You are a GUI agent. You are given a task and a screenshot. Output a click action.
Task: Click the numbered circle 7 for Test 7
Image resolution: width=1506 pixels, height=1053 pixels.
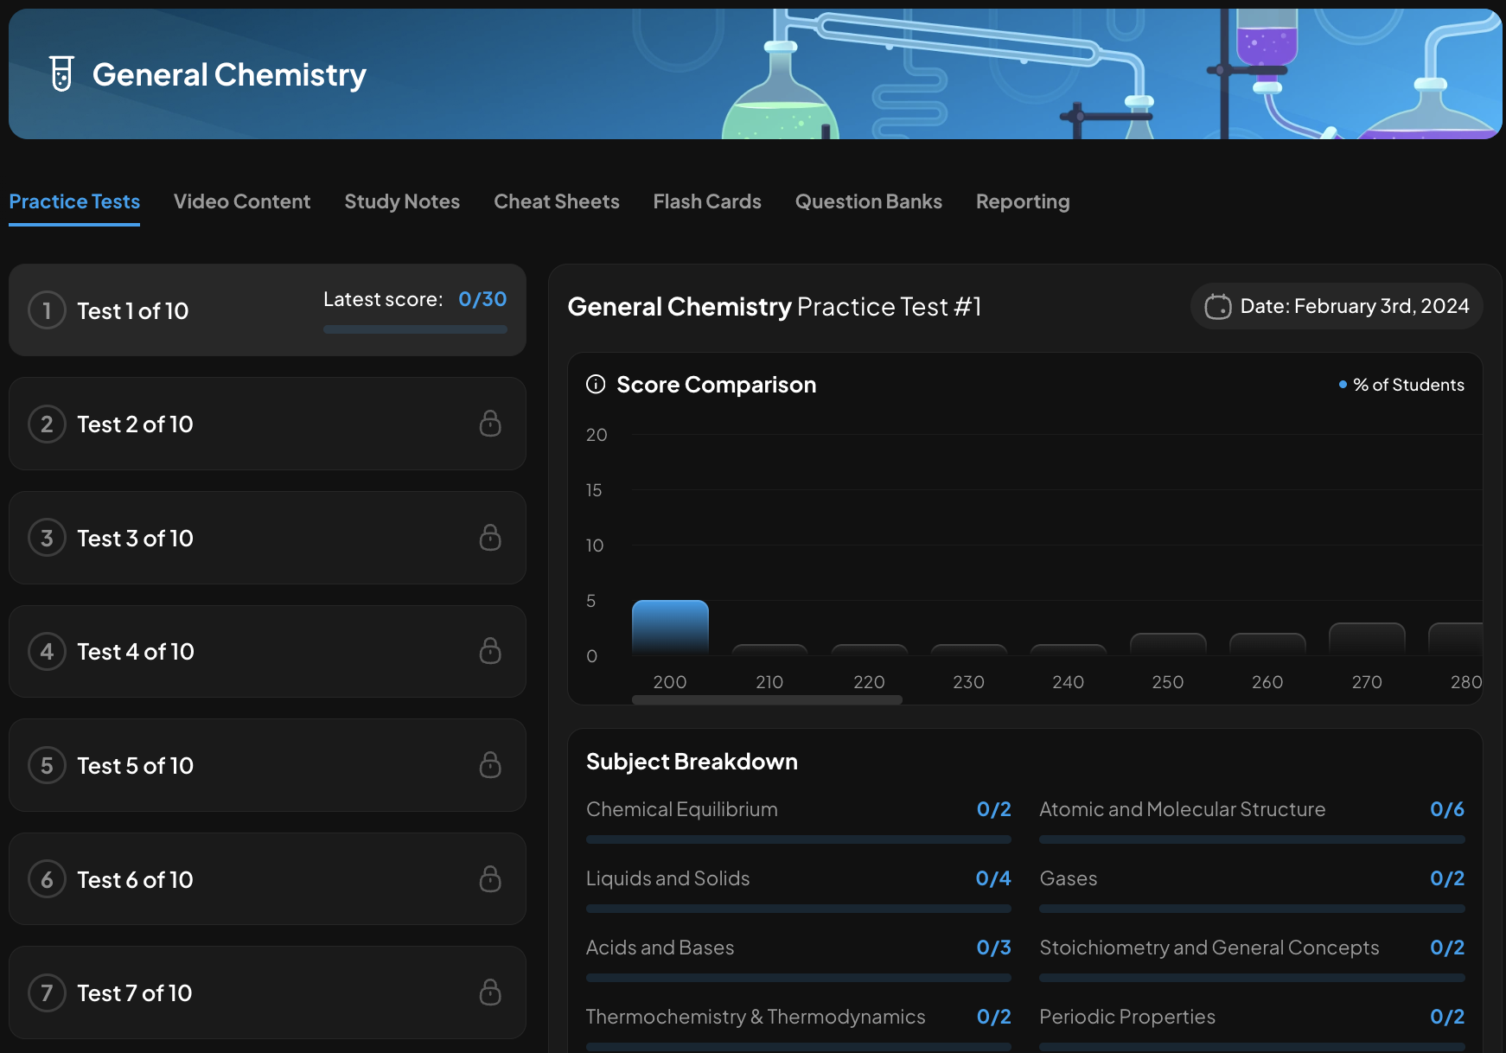47,992
